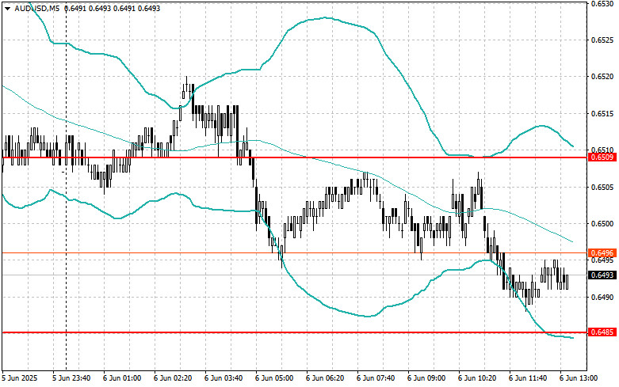Click the 0.6490 price scale value

point(602,298)
